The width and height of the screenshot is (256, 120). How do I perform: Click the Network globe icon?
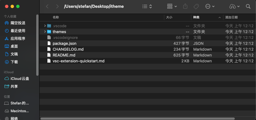tap(7, 118)
